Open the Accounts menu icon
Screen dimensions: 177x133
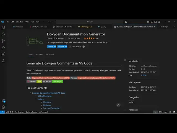[x=3, y=101]
